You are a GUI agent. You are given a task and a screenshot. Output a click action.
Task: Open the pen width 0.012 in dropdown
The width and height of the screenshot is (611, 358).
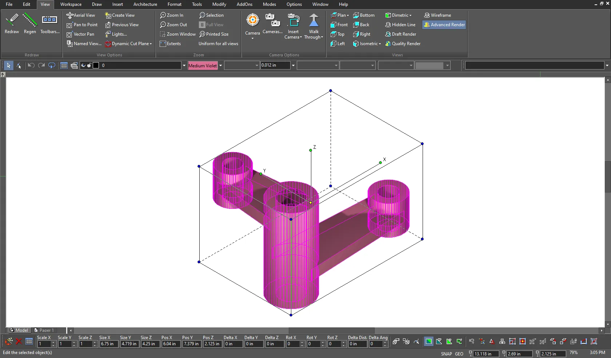(x=293, y=65)
